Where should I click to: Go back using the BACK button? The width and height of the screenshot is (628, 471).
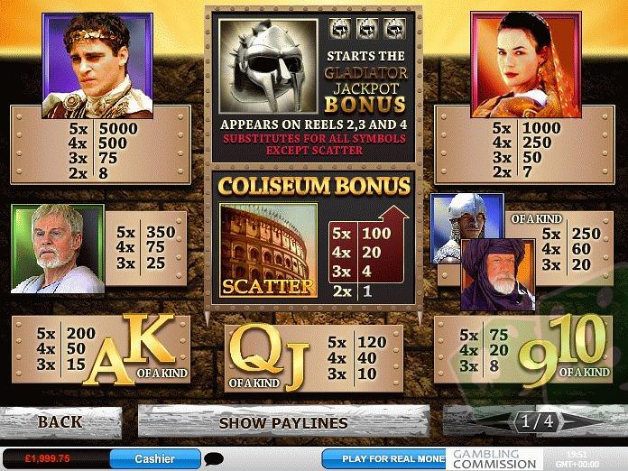pyautogui.click(x=60, y=422)
